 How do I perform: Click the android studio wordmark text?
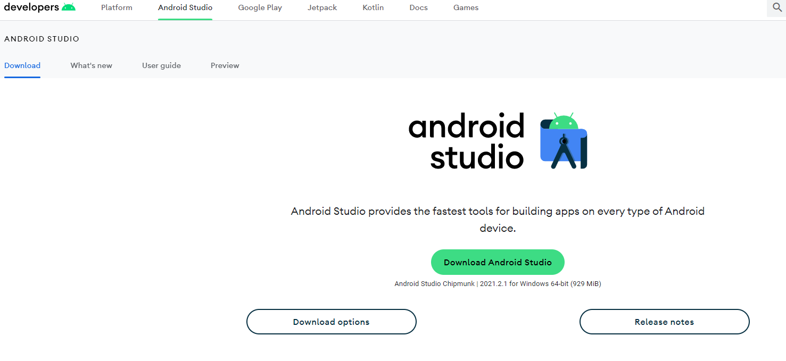(x=467, y=141)
